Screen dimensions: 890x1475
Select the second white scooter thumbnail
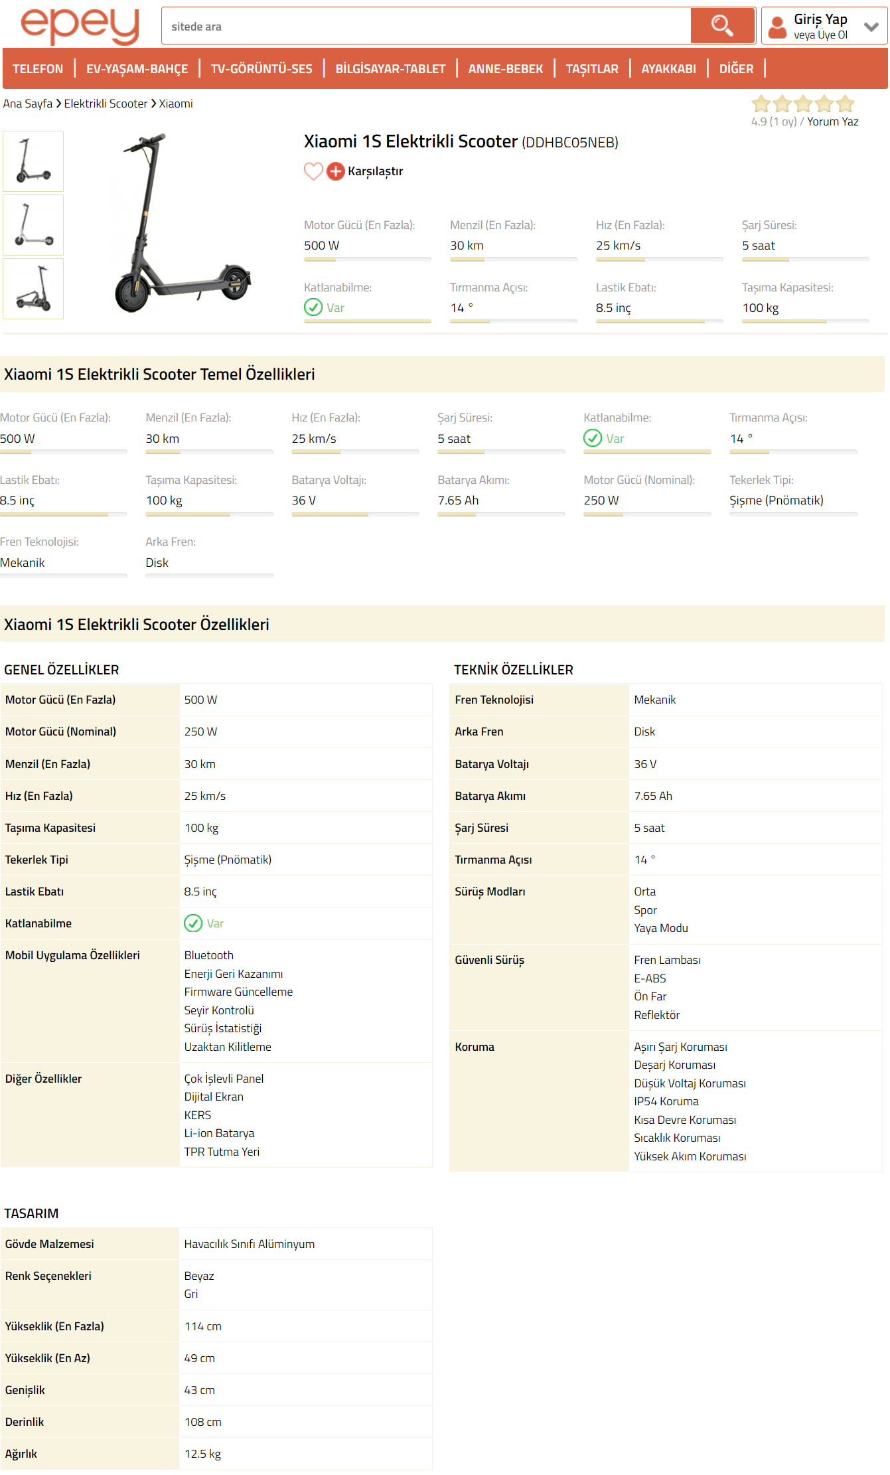33,225
